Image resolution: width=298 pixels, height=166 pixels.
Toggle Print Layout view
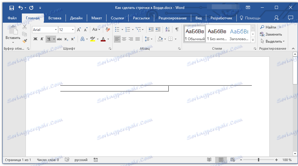[221, 160]
